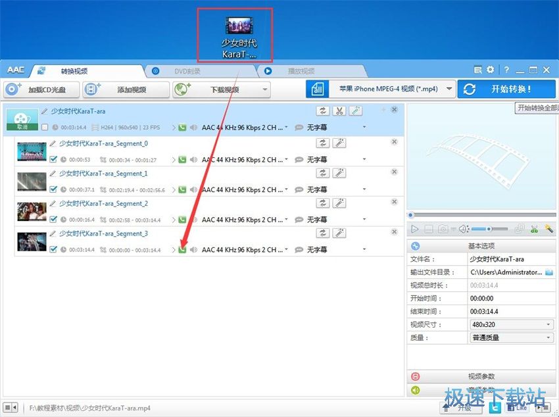Image resolution: width=559 pixels, height=417 pixels.
Task: Open the output format profile dropdown
Action: pyautogui.click(x=449, y=89)
